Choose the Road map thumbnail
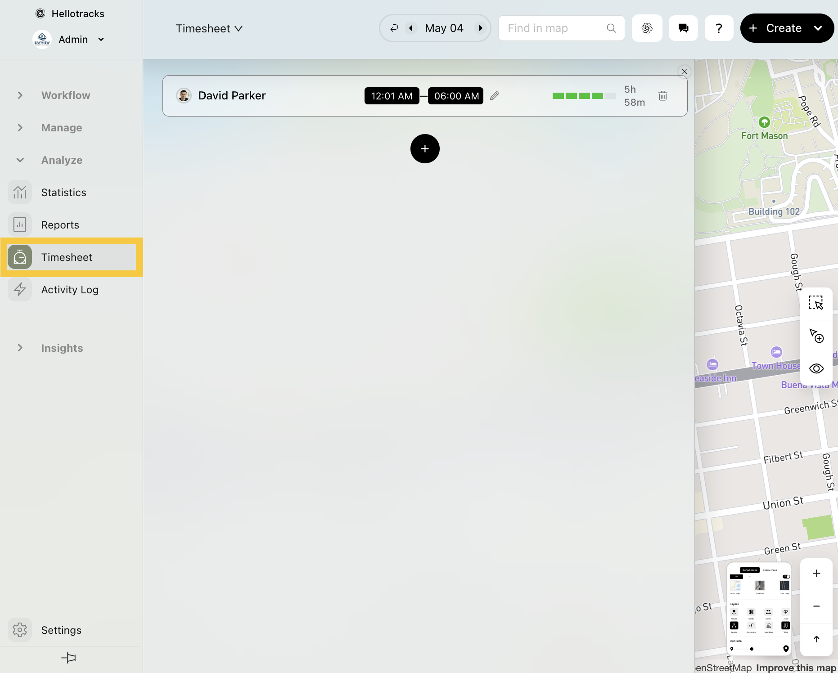Screen dimensions: 838x673 click(735, 586)
